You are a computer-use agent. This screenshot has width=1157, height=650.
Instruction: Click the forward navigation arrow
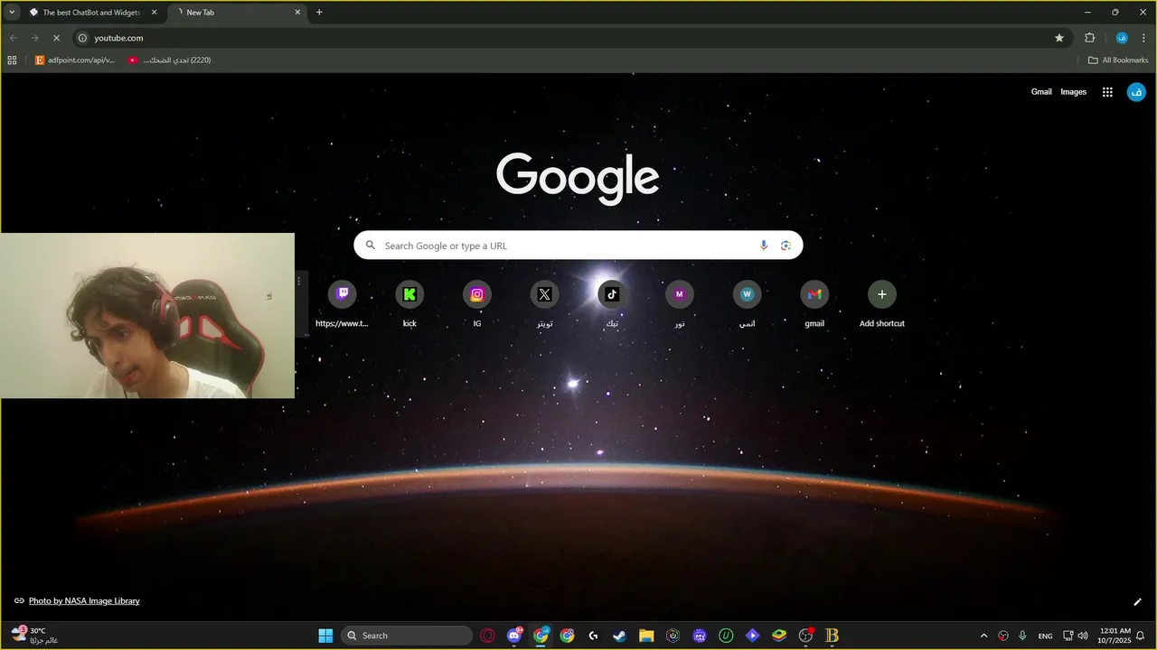34,38
